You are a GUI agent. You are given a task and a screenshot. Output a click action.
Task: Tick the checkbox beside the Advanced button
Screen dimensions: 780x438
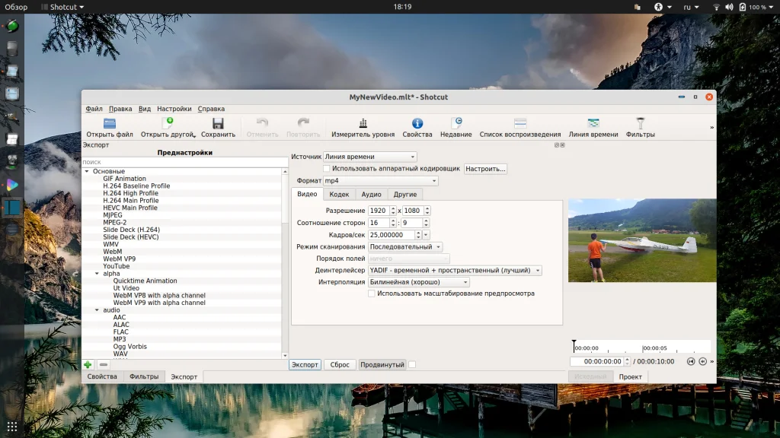(x=412, y=365)
